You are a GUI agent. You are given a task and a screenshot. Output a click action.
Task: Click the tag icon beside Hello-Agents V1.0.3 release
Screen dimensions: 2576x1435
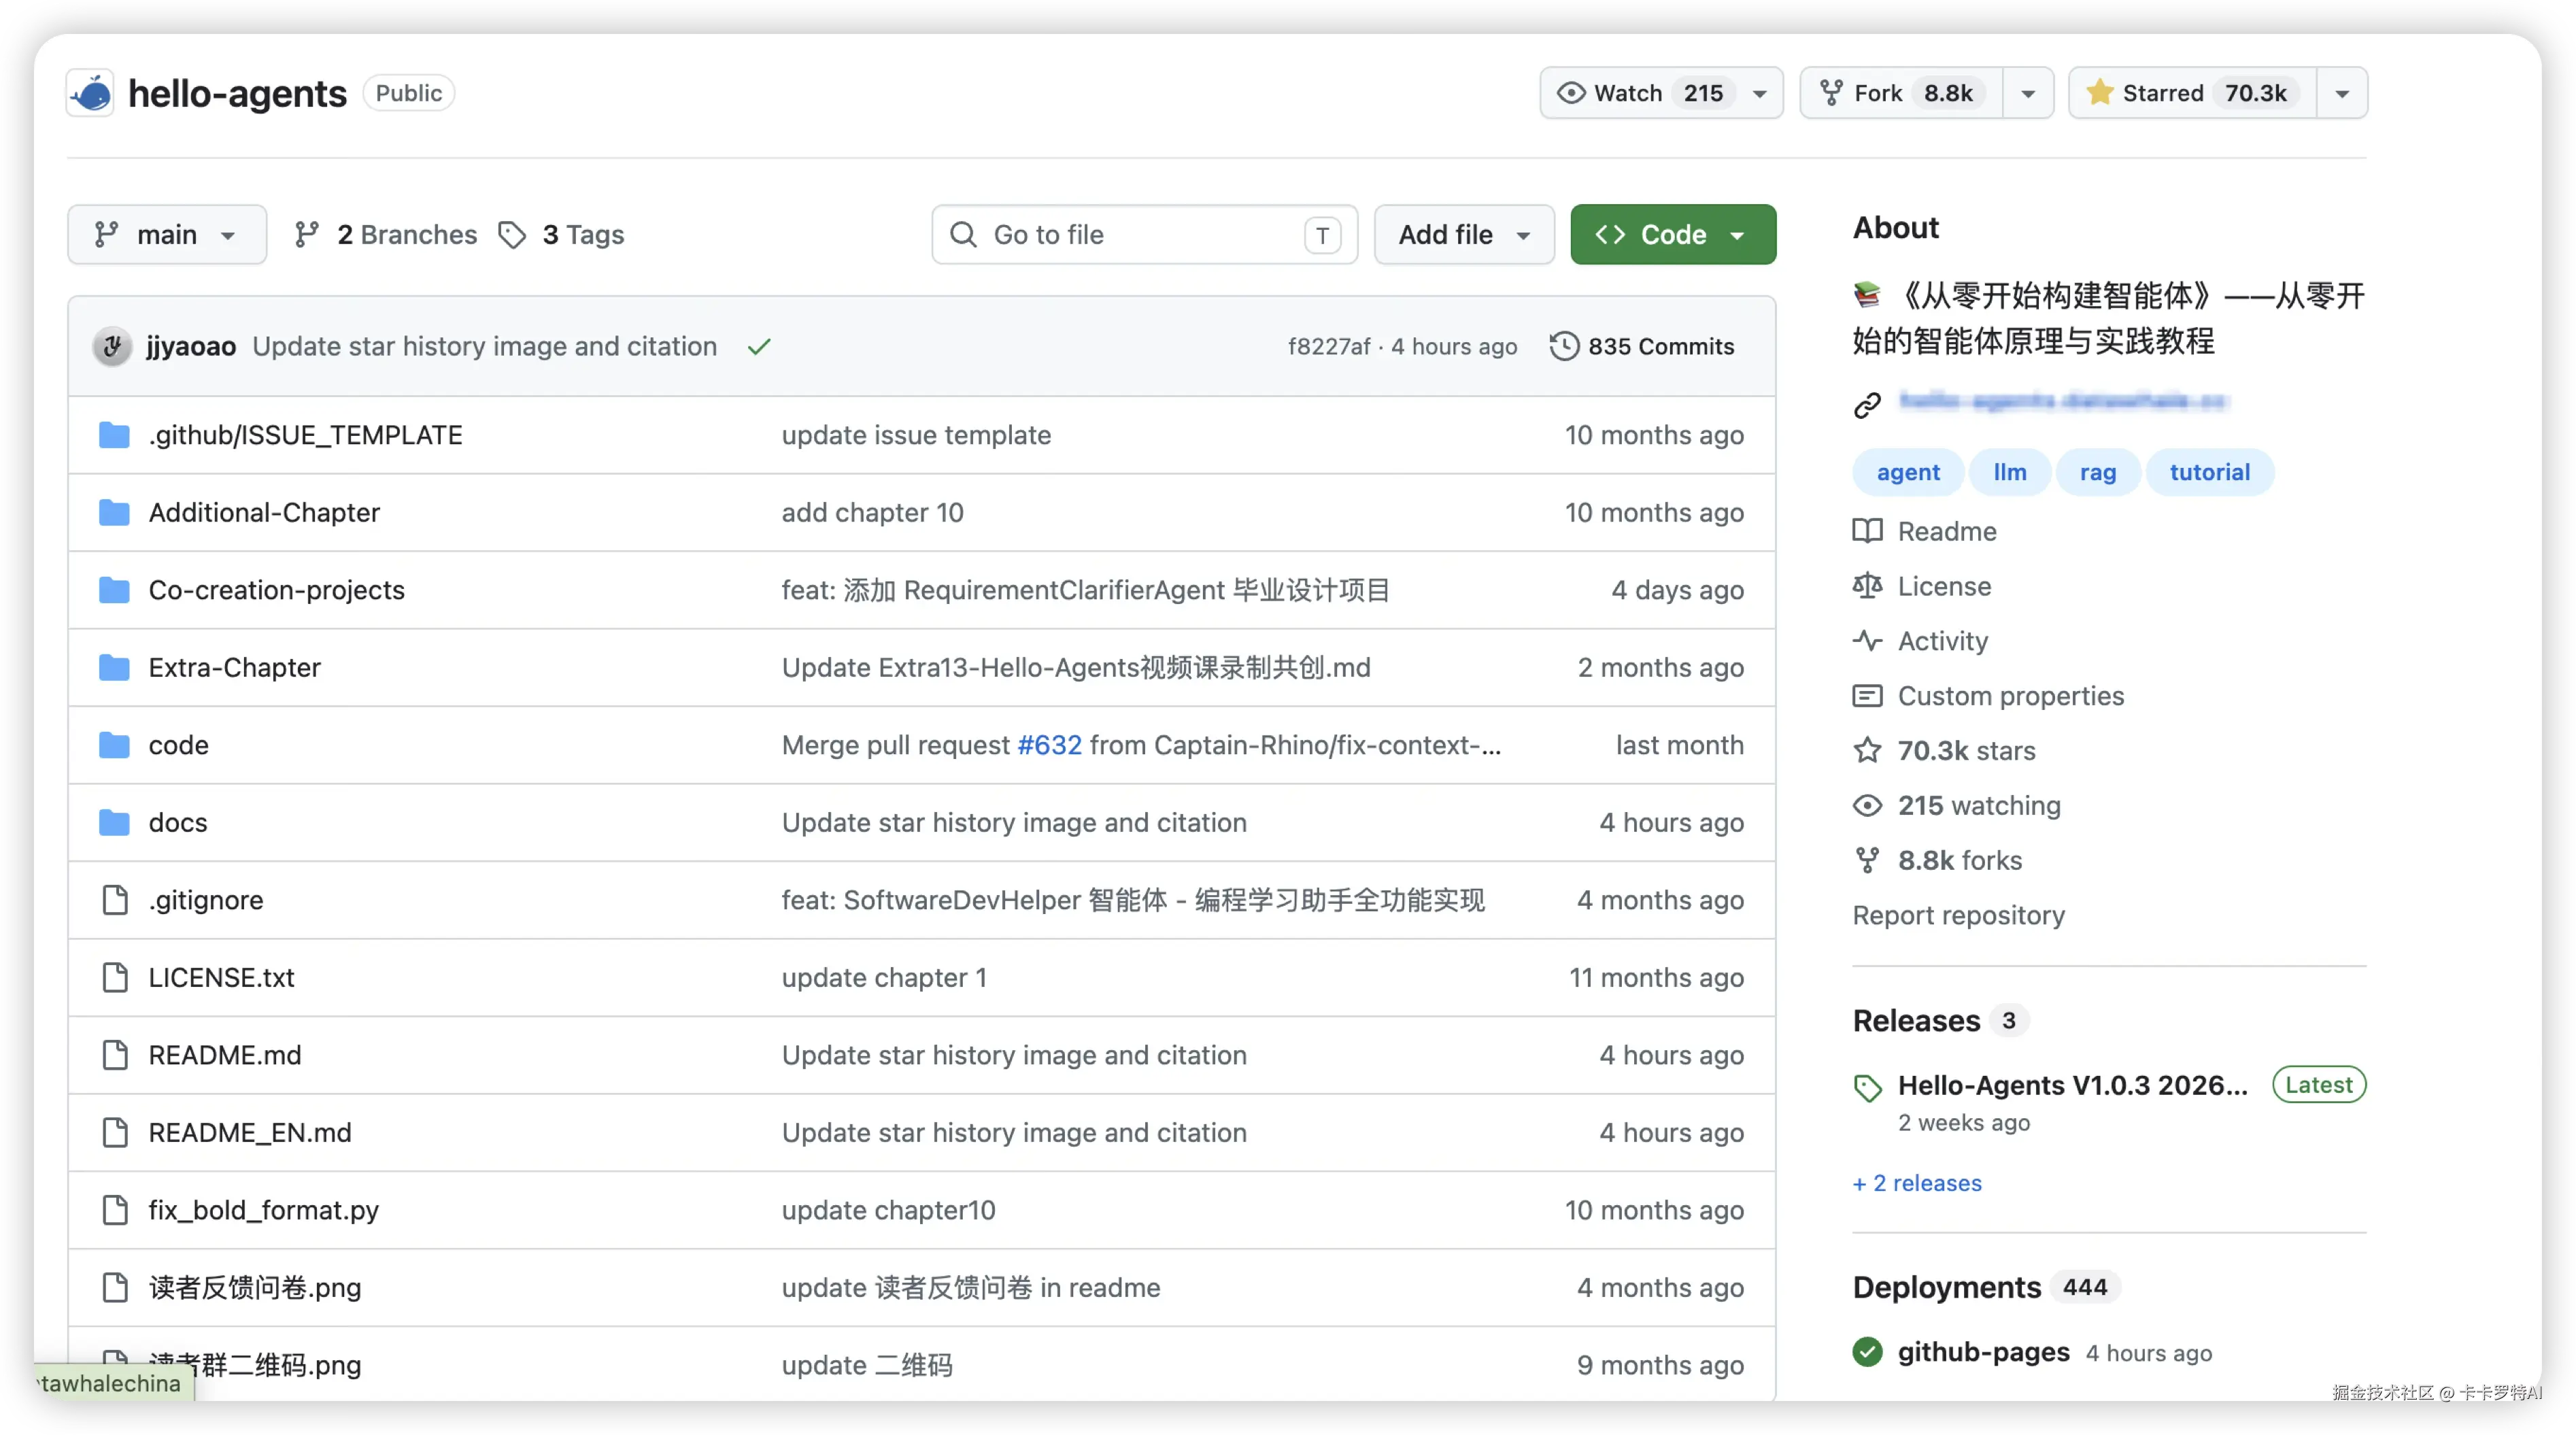pos(1867,1088)
